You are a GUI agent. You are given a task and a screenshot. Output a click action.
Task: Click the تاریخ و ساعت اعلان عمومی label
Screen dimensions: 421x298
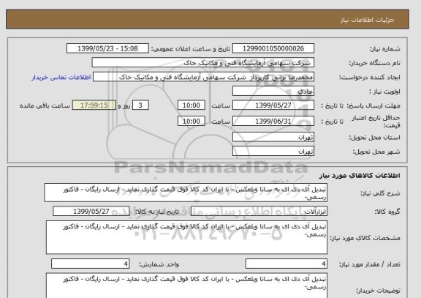(x=191, y=49)
